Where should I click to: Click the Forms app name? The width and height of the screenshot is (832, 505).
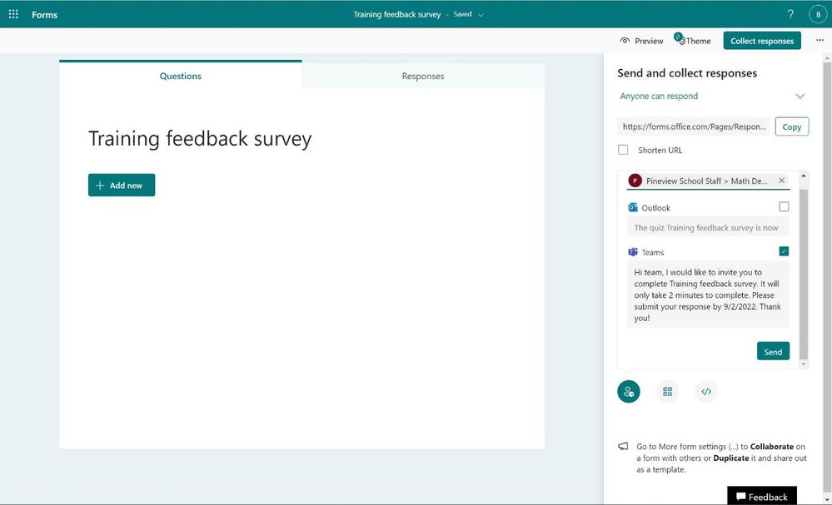[45, 15]
